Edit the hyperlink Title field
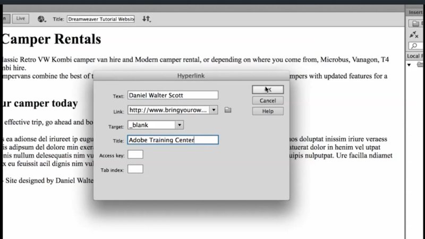This screenshot has height=239, width=425. 173,140
